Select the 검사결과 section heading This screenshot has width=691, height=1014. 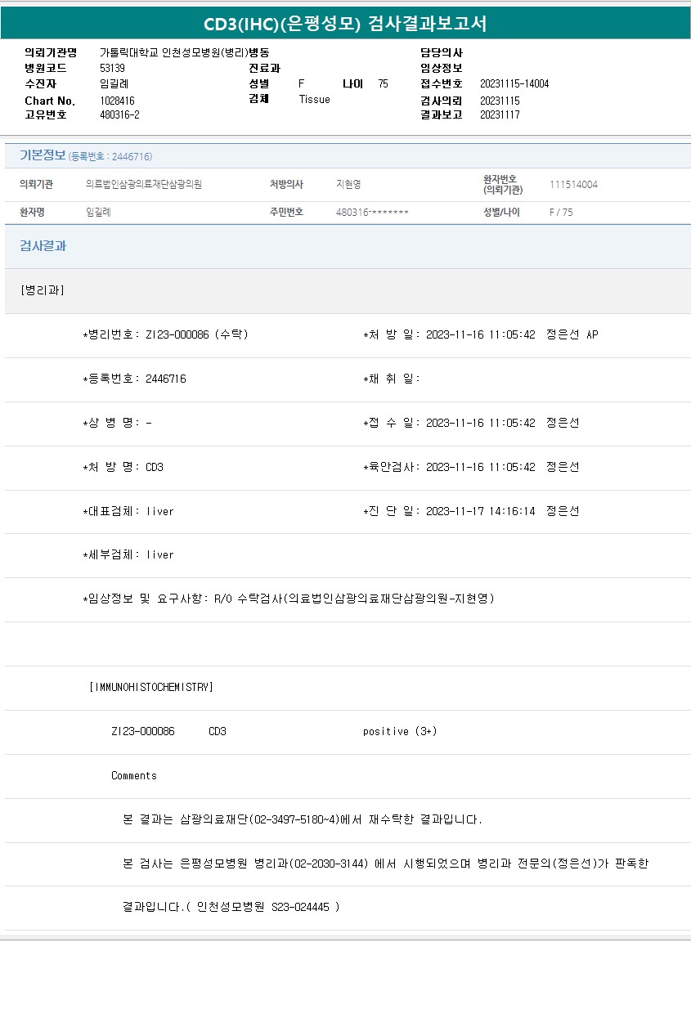[x=43, y=246]
